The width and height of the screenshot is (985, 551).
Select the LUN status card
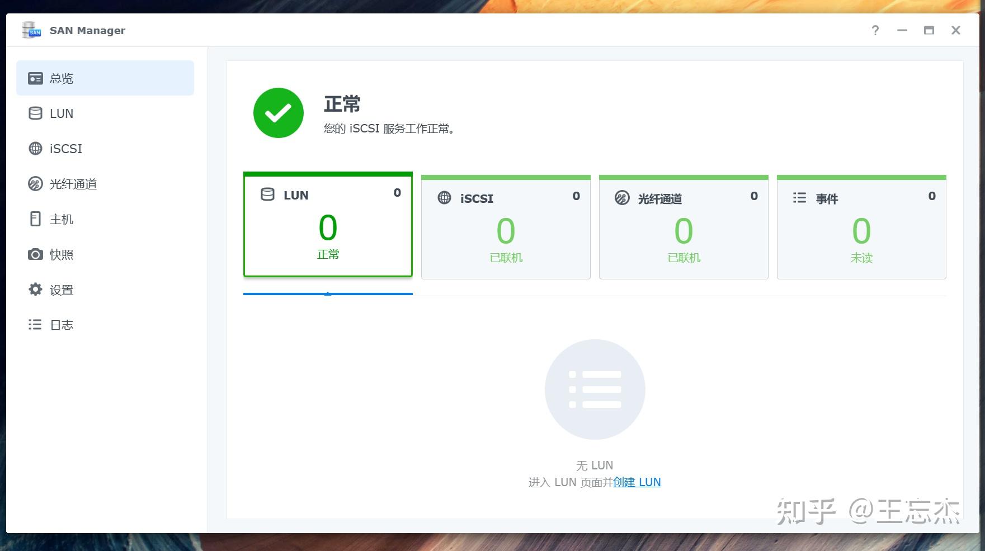tap(328, 225)
